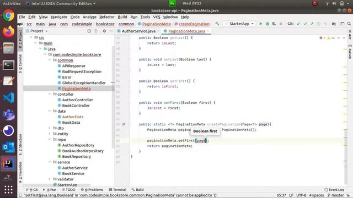
Task: Open Microsoft Teams from dock
Action: [x=9, y=114]
